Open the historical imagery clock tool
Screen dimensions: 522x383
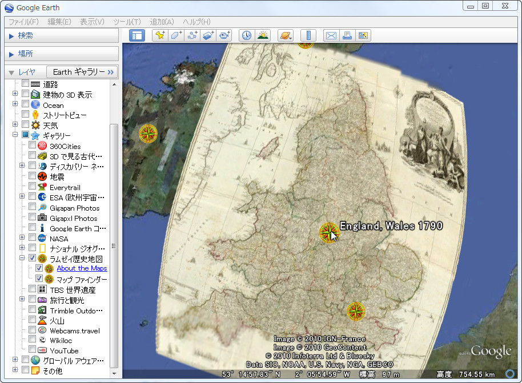click(x=246, y=35)
